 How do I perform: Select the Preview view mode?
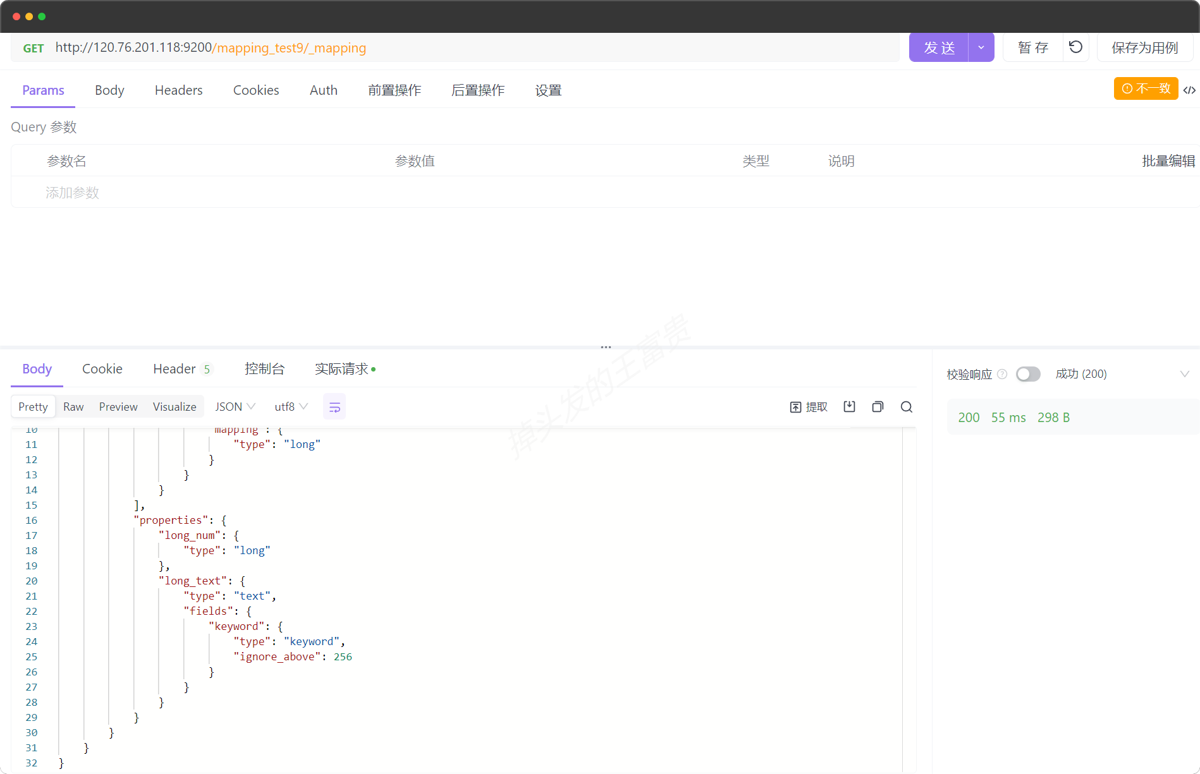click(x=118, y=407)
